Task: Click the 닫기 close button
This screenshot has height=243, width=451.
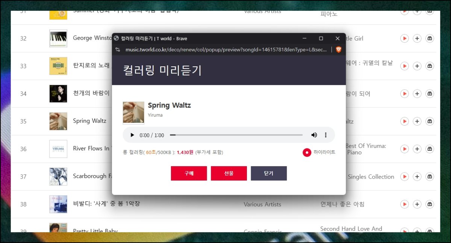Action: click(x=269, y=173)
